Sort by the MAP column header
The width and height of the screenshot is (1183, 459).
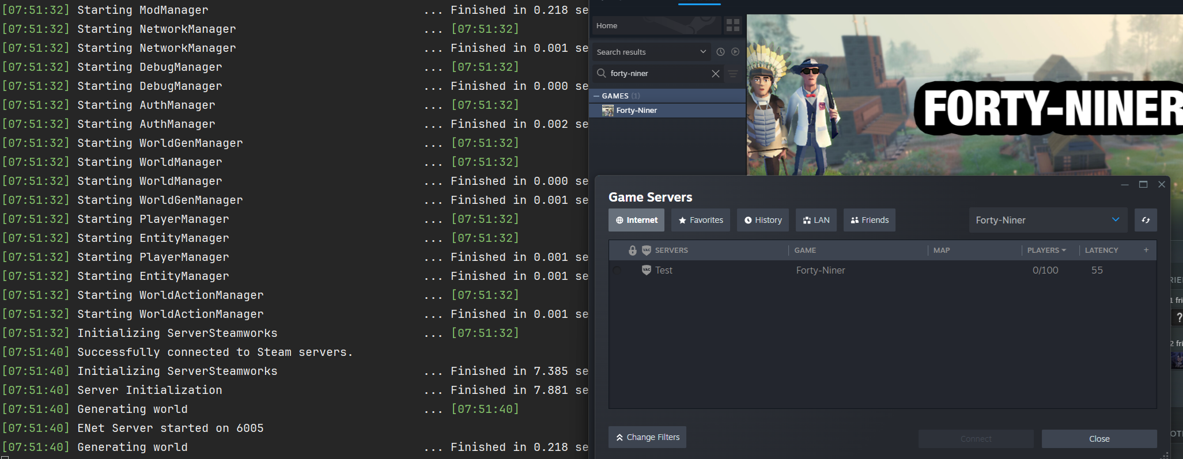pyautogui.click(x=942, y=250)
